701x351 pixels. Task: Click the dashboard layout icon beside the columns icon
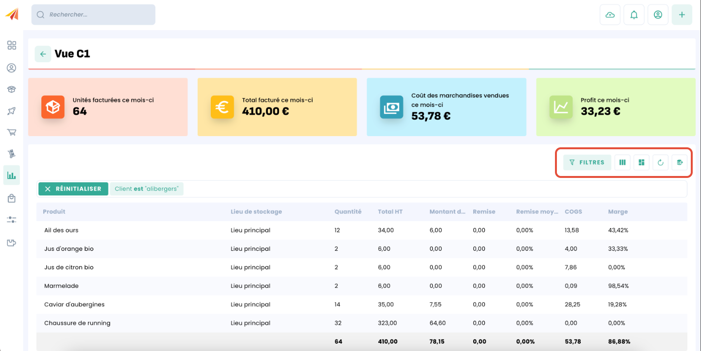click(642, 162)
